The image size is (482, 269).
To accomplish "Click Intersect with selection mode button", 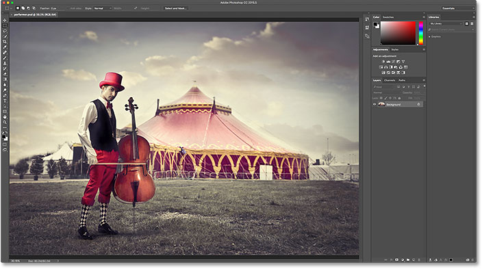I will click(x=34, y=8).
